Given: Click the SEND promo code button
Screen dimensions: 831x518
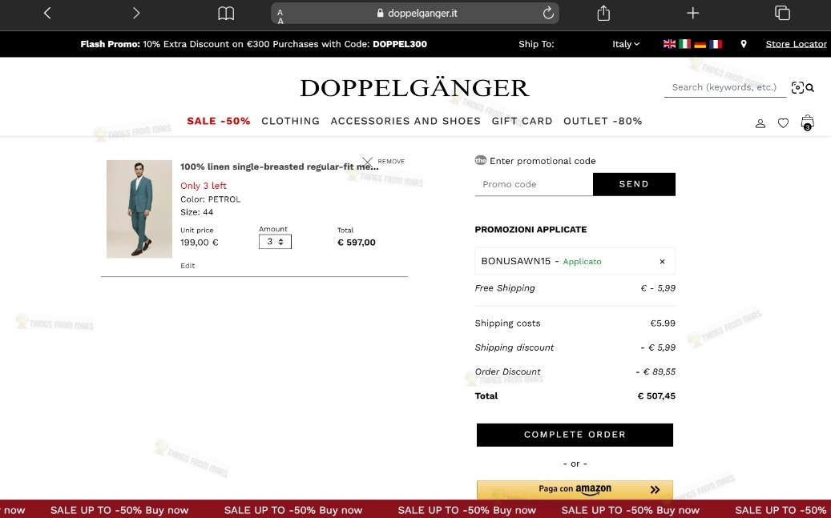Looking at the screenshot, I should tap(634, 184).
